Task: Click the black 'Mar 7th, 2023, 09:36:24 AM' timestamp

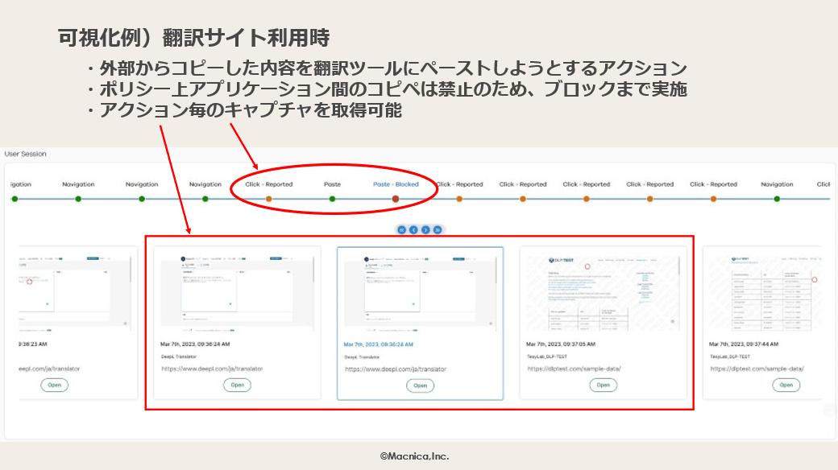Action: [x=195, y=344]
